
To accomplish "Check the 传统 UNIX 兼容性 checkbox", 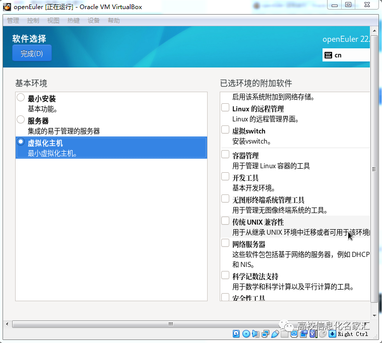I will click(x=225, y=221).
